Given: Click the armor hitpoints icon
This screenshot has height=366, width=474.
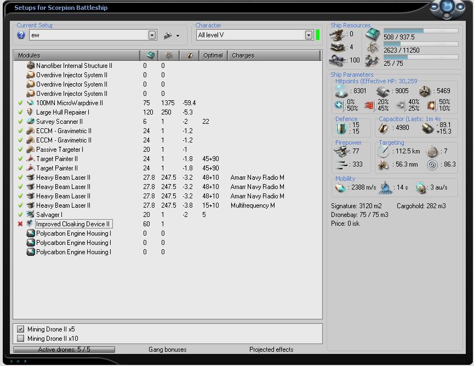Looking at the screenshot, I should click(383, 91).
